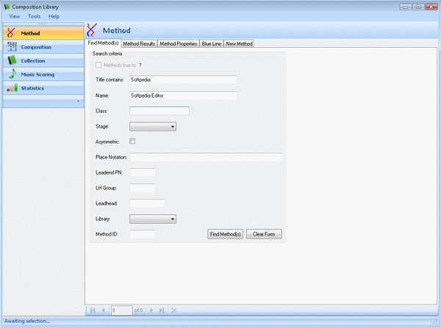The image size is (441, 328).
Task: Go to next record in navigator
Action: point(151,310)
